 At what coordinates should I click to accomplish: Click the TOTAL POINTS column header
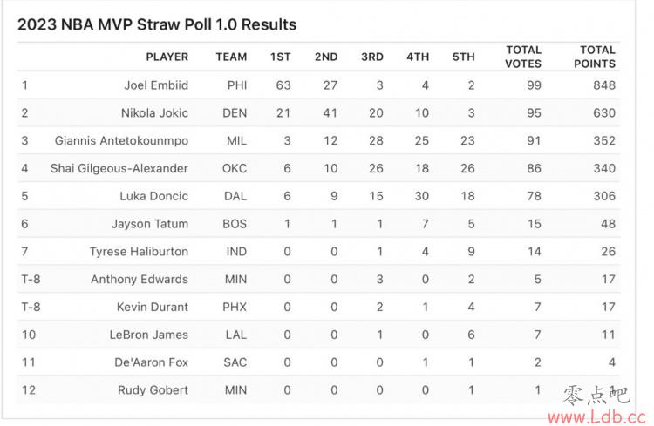[x=595, y=57]
